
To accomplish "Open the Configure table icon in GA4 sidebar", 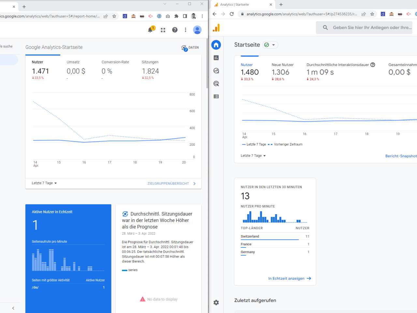I will (x=216, y=97).
